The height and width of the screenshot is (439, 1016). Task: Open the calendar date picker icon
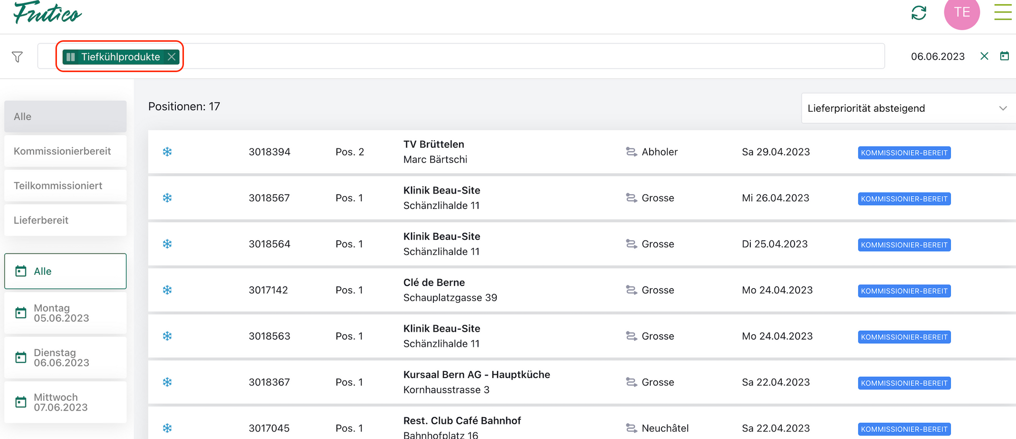[x=1004, y=56]
